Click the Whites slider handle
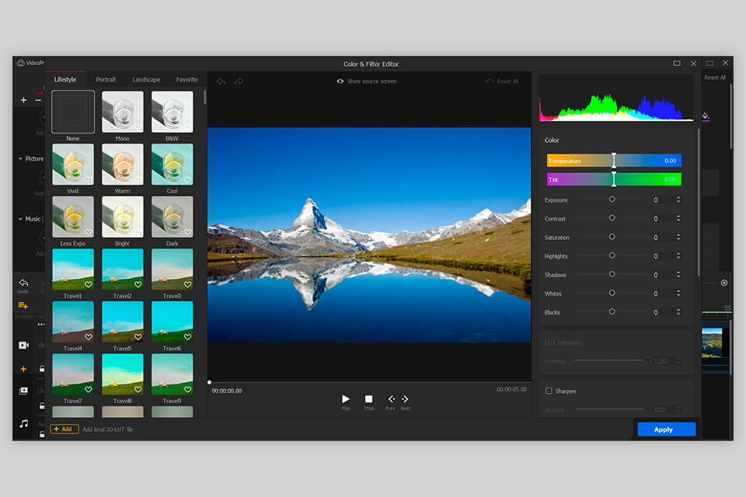This screenshot has height=497, width=746. point(612,293)
